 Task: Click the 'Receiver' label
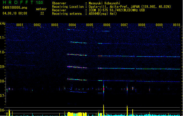click(59, 10)
